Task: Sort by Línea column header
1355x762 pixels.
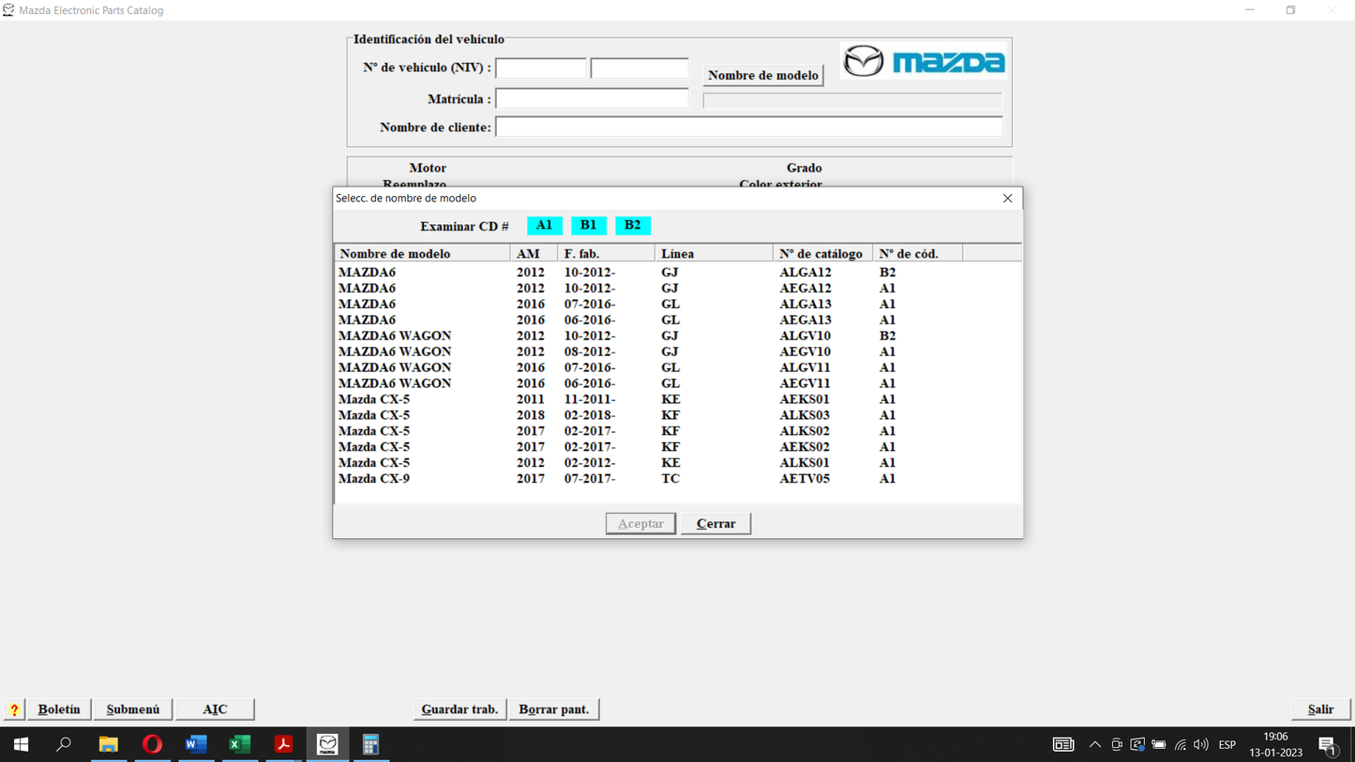Action: (x=715, y=254)
